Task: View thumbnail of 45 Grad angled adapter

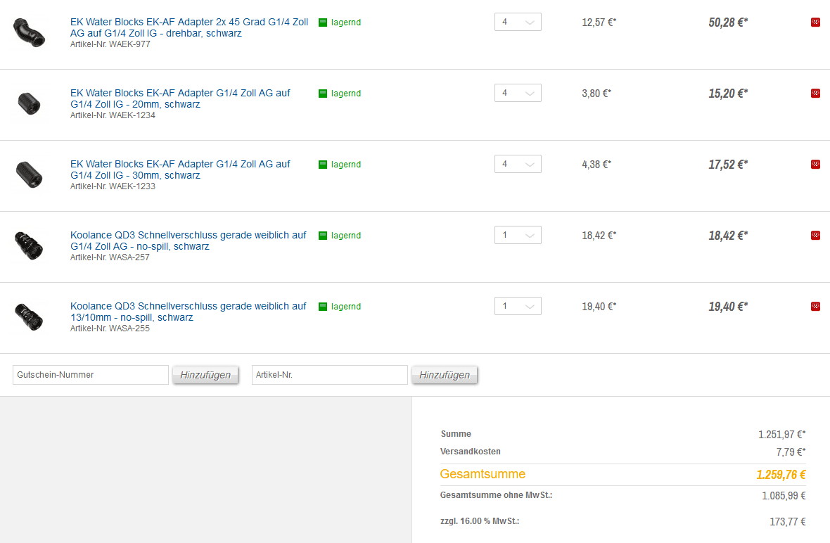Action: 29,33
